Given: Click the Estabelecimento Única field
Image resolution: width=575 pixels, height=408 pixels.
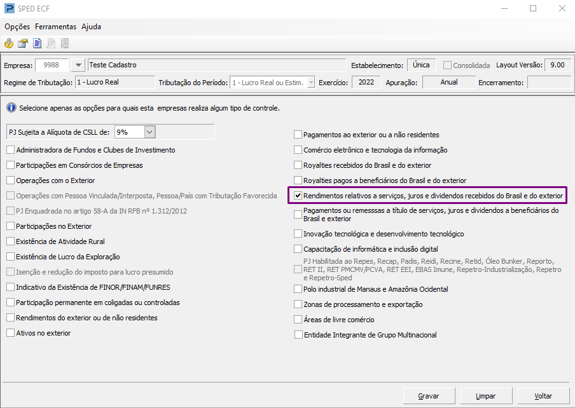Looking at the screenshot, I should click(x=421, y=65).
